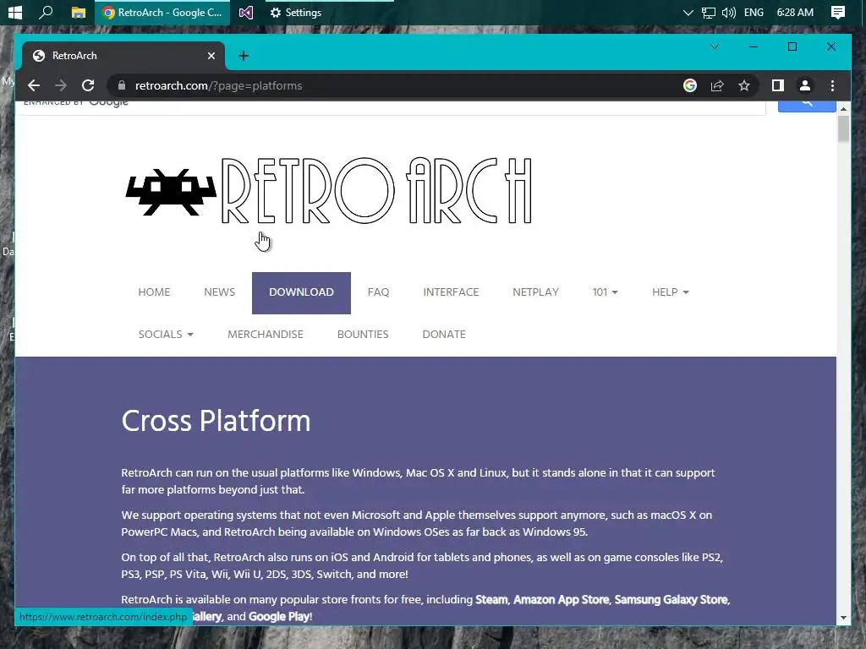866x649 pixels.
Task: View site information lock icon
Action: tap(122, 85)
